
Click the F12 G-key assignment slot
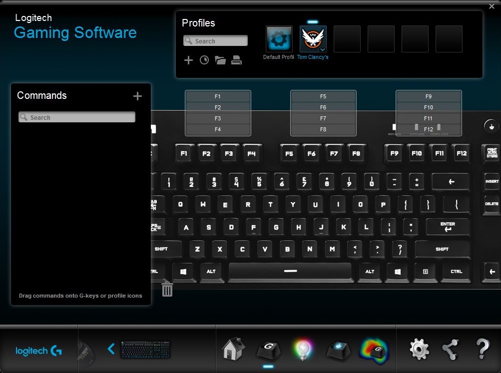click(429, 129)
